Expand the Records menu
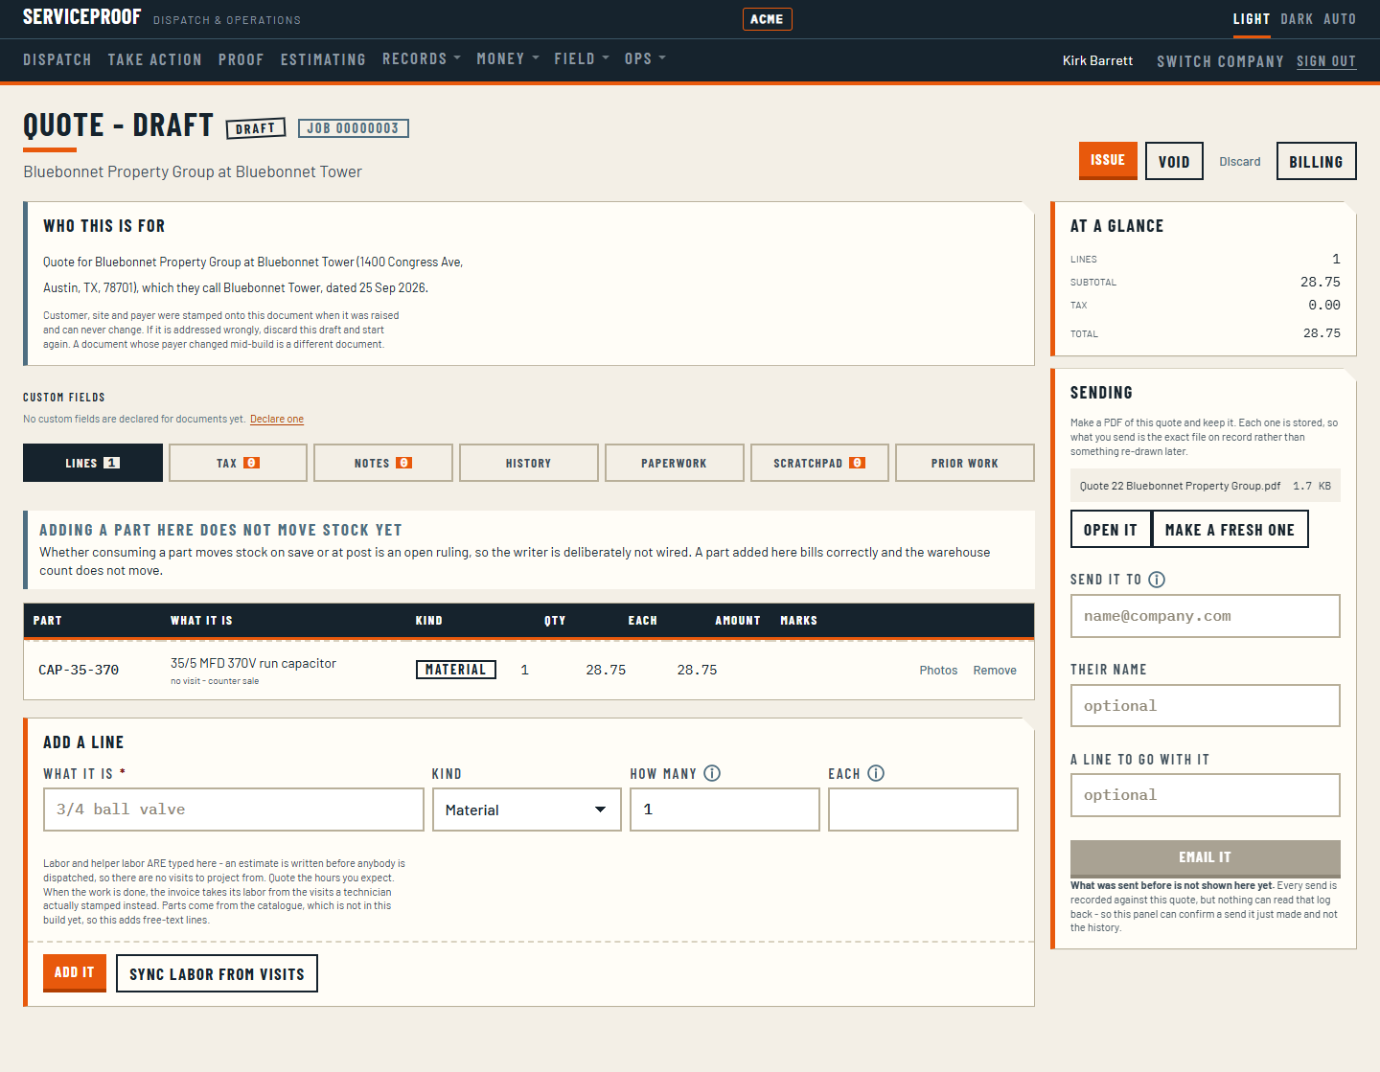Viewport: 1380px width, 1072px height. click(x=422, y=59)
